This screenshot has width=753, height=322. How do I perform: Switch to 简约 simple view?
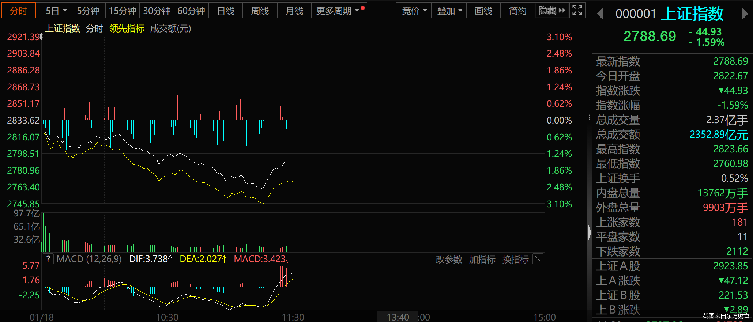coord(518,11)
